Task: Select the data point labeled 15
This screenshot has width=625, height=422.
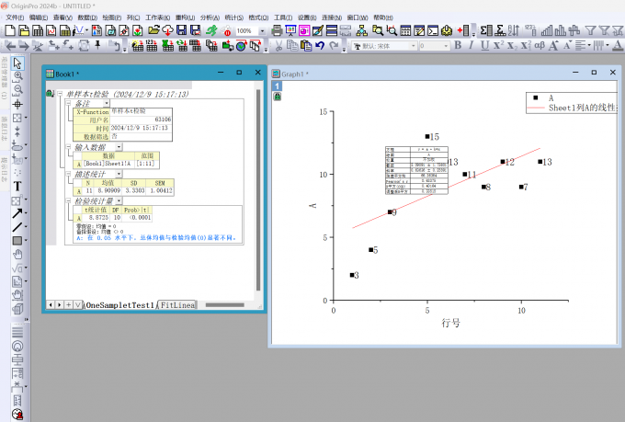Action: coord(427,136)
